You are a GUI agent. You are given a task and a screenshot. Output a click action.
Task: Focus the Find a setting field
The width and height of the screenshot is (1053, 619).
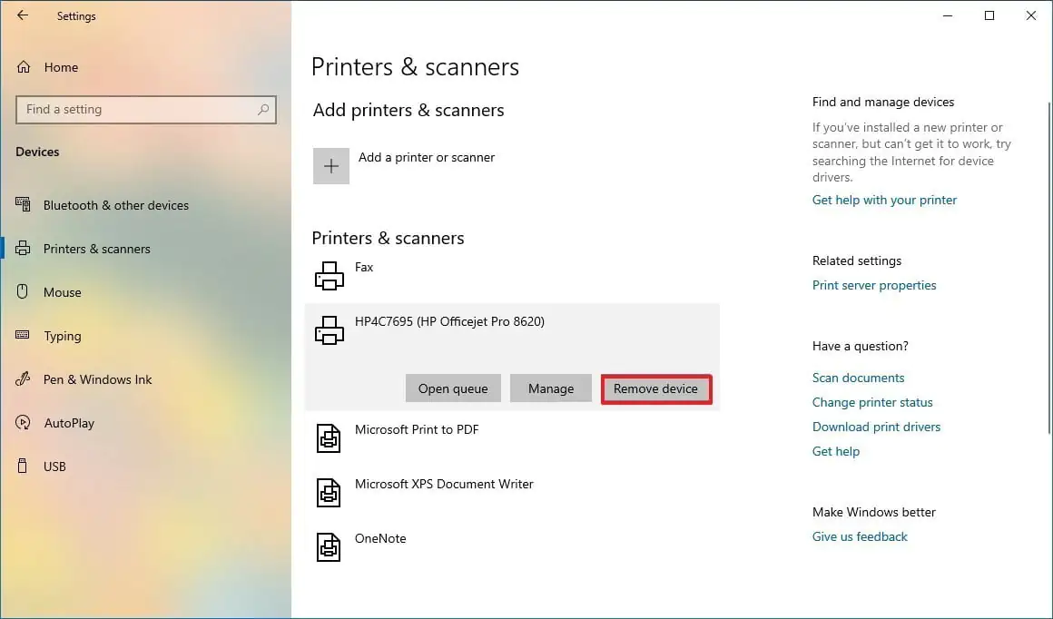tap(136, 110)
